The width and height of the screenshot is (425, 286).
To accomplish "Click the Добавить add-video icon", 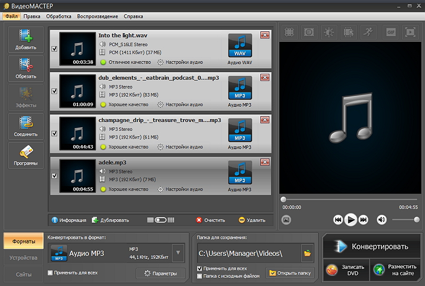I will [x=26, y=40].
